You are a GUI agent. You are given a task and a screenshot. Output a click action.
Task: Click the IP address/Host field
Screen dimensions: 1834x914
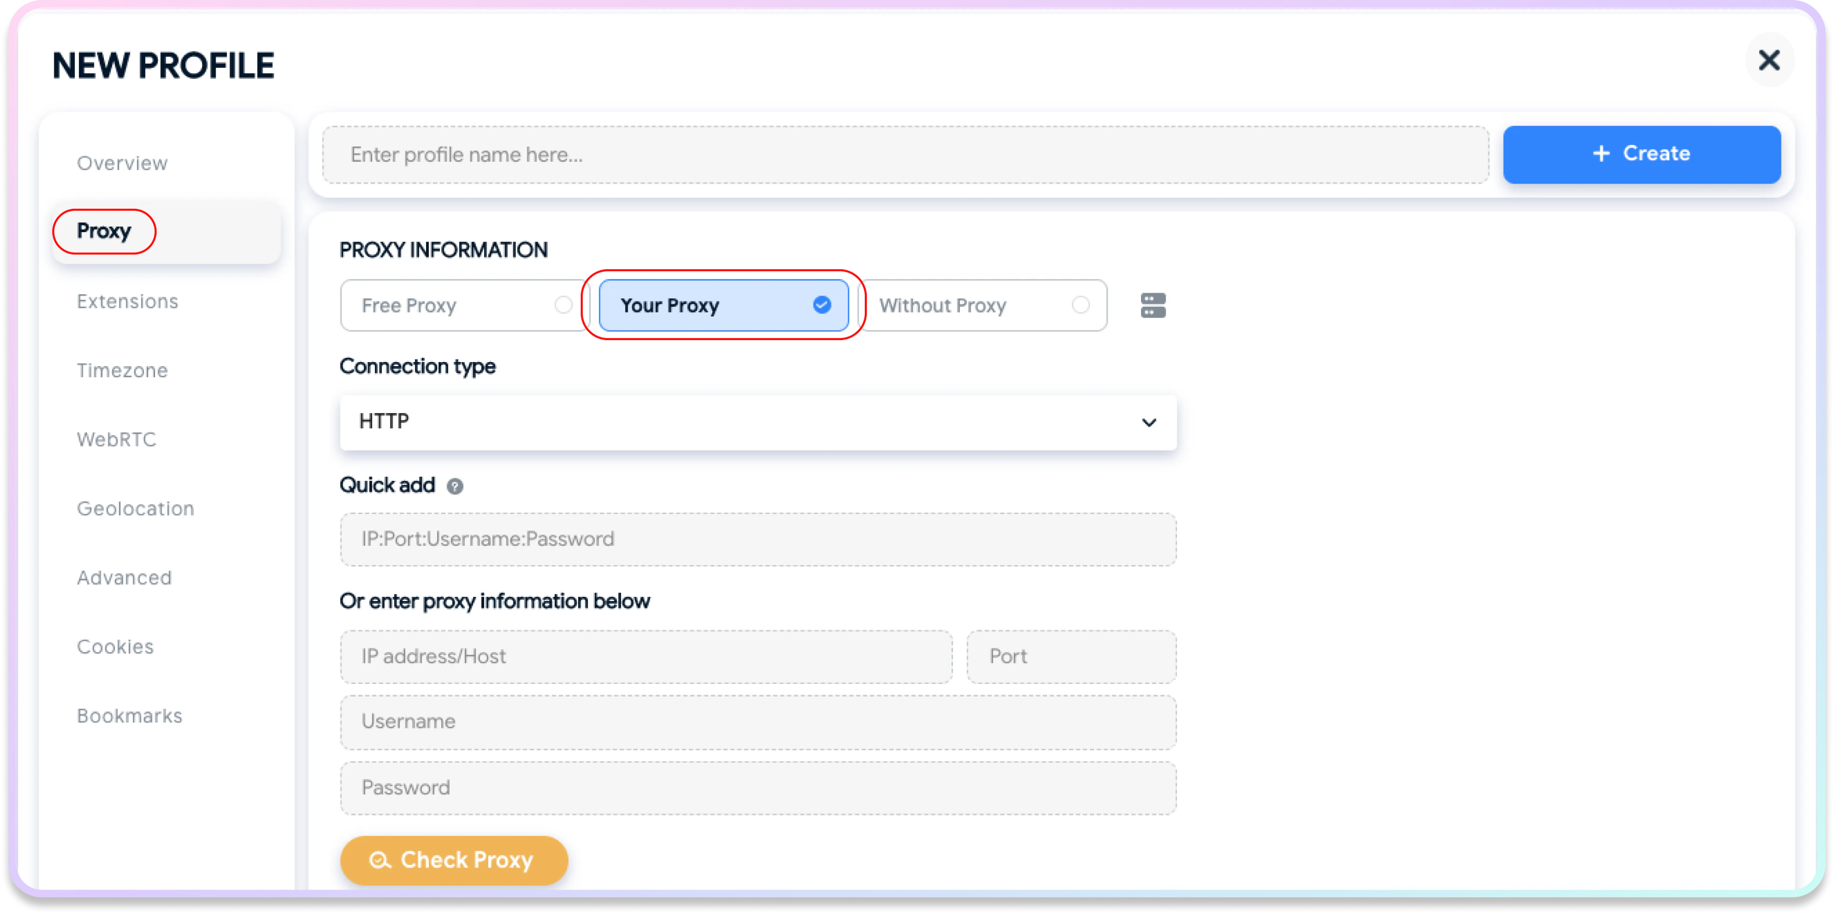click(x=646, y=656)
